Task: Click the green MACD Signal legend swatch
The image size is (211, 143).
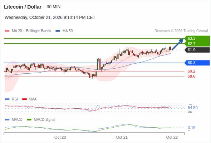Action: [x=29, y=120]
